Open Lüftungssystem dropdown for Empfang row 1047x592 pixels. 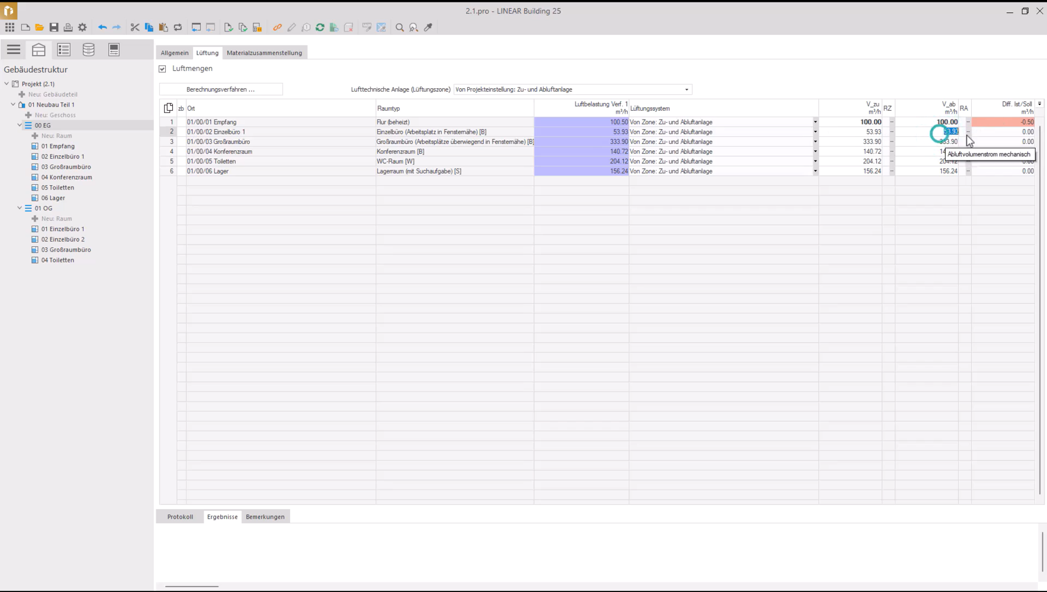coord(815,122)
